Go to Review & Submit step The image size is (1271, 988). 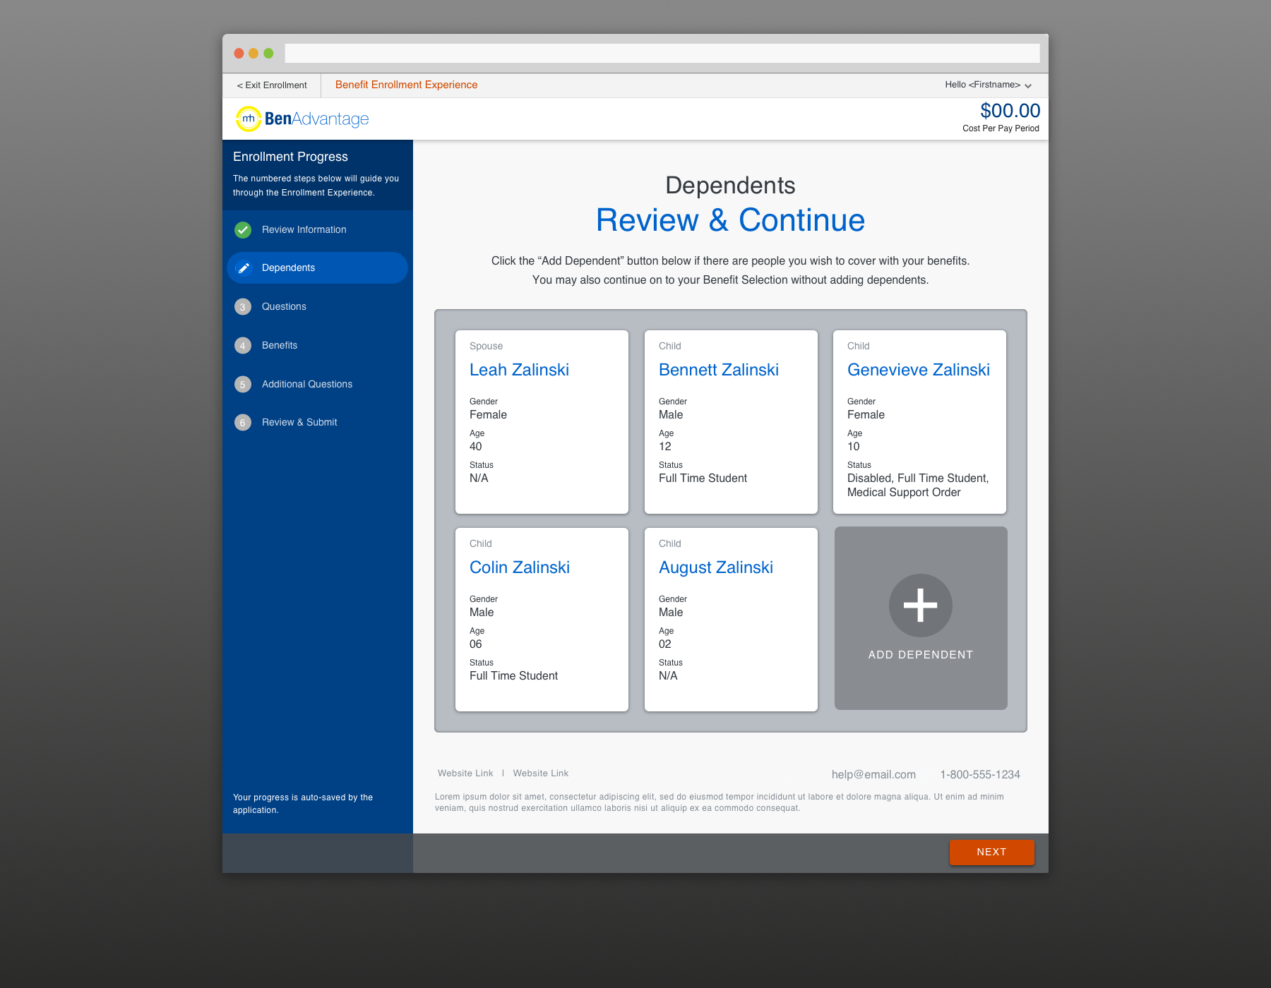[299, 423]
